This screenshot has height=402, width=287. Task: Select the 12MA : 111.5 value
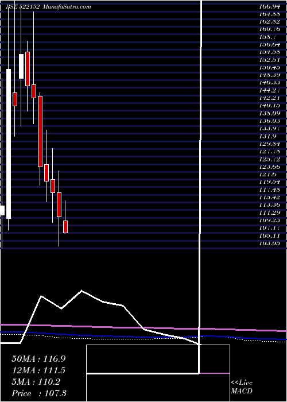pyautogui.click(x=38, y=370)
